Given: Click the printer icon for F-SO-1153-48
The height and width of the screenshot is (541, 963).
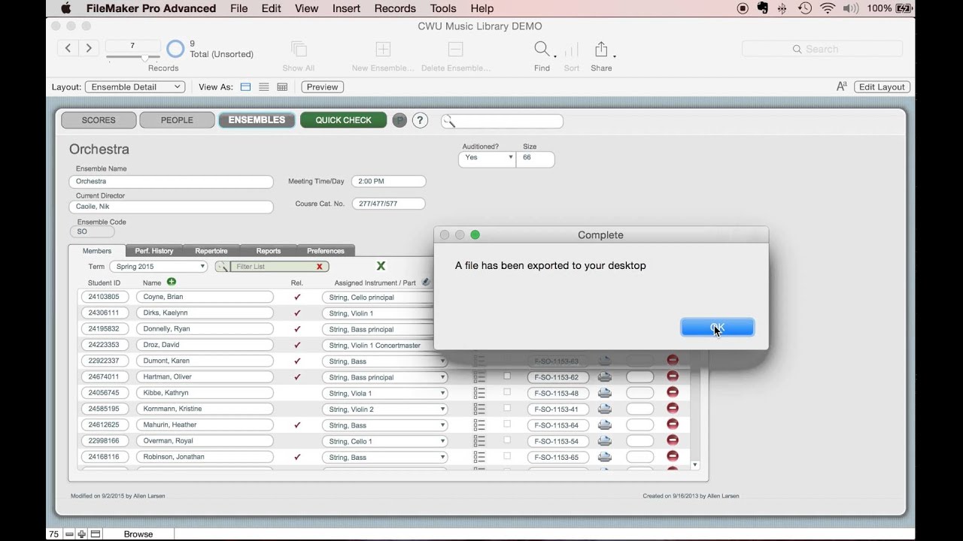Looking at the screenshot, I should (604, 393).
